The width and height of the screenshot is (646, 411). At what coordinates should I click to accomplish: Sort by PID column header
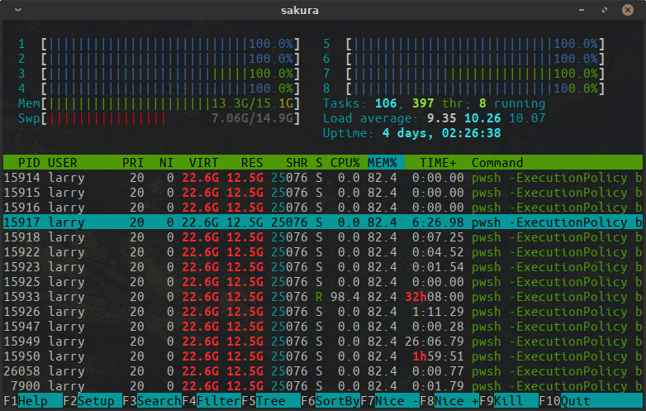pos(29,162)
